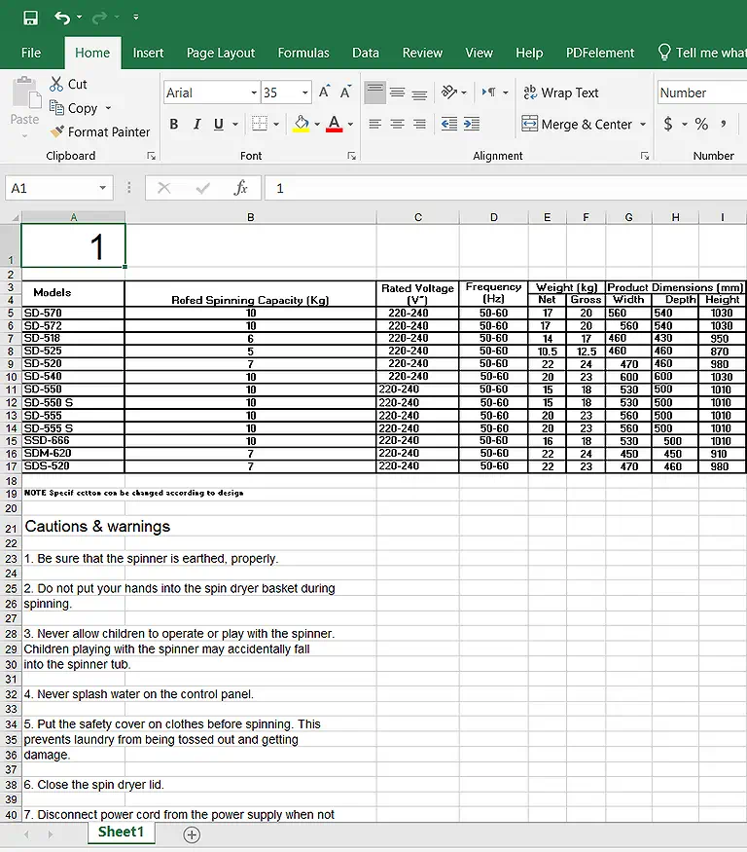Open the Font Color dropdown arrow
747x852 pixels.
point(351,125)
